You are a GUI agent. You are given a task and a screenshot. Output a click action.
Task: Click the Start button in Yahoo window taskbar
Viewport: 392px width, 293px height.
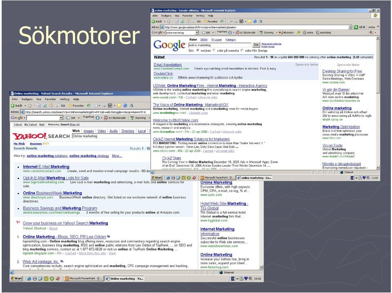click(16, 278)
